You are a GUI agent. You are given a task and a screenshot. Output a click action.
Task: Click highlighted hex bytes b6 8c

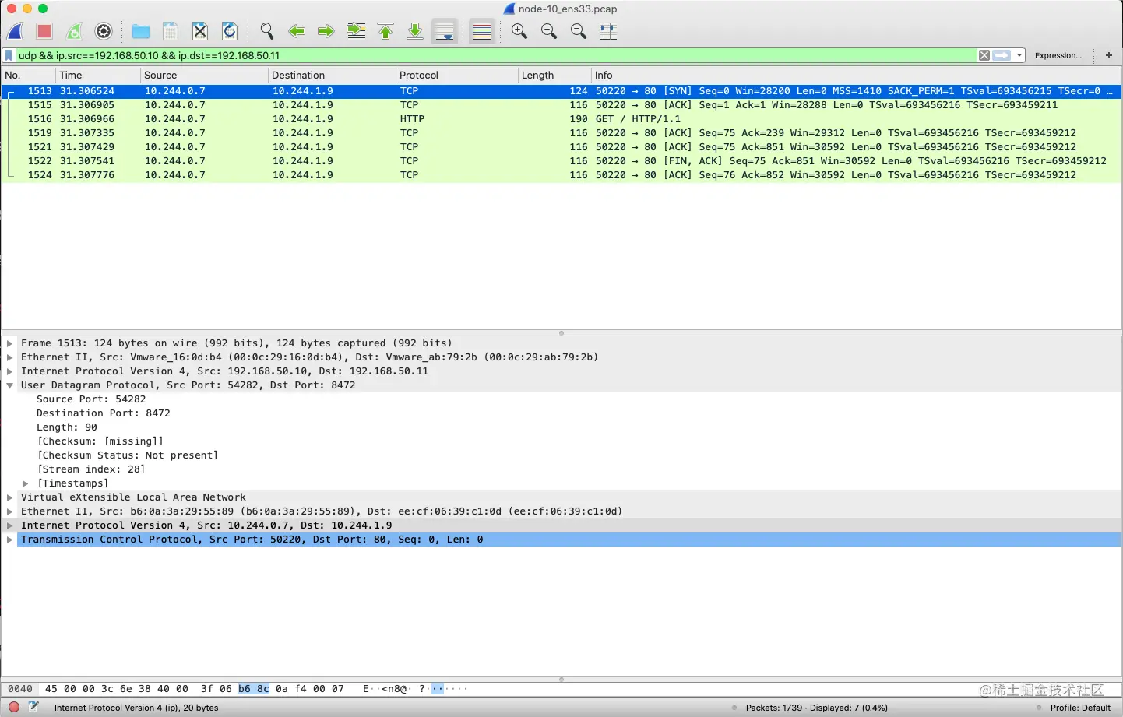tap(254, 689)
